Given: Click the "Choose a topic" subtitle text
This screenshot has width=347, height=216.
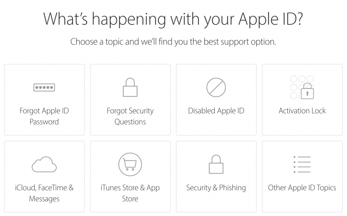Looking at the screenshot, I should tap(173, 42).
